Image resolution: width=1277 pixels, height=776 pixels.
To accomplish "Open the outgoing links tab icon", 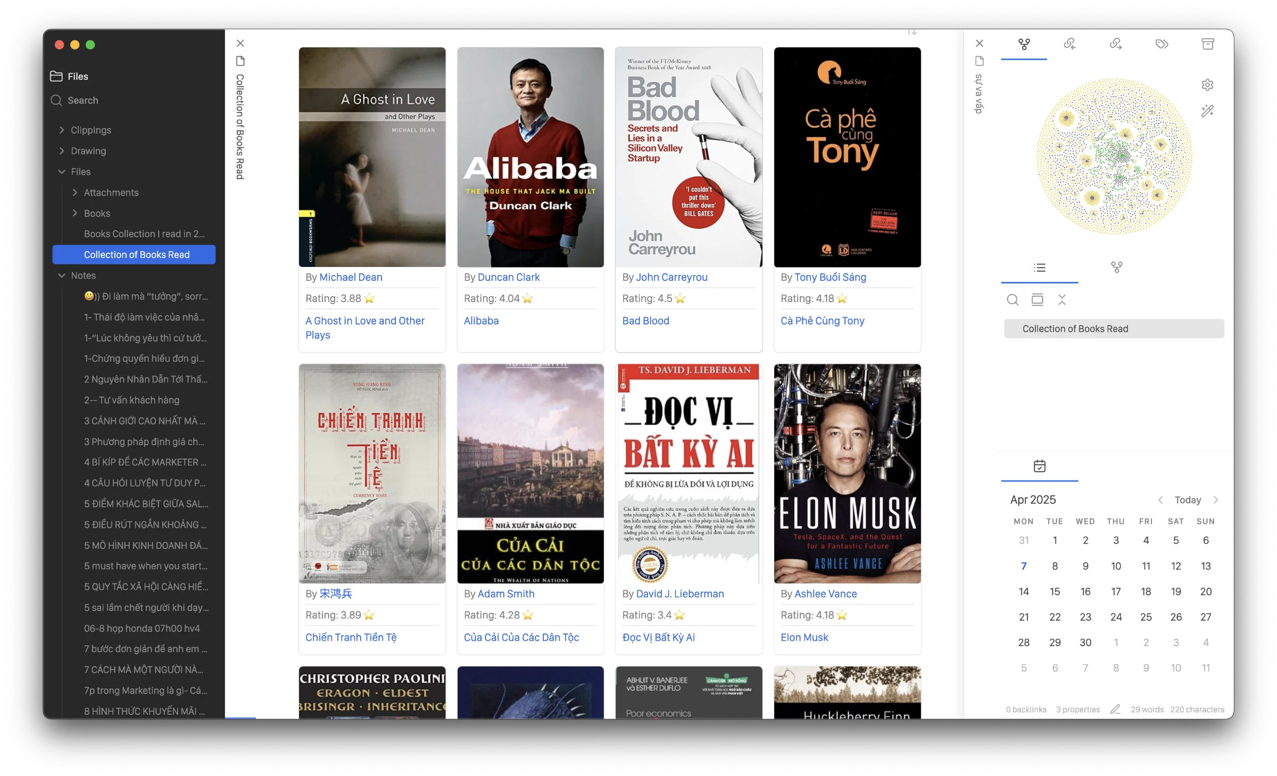I will coord(1116,44).
